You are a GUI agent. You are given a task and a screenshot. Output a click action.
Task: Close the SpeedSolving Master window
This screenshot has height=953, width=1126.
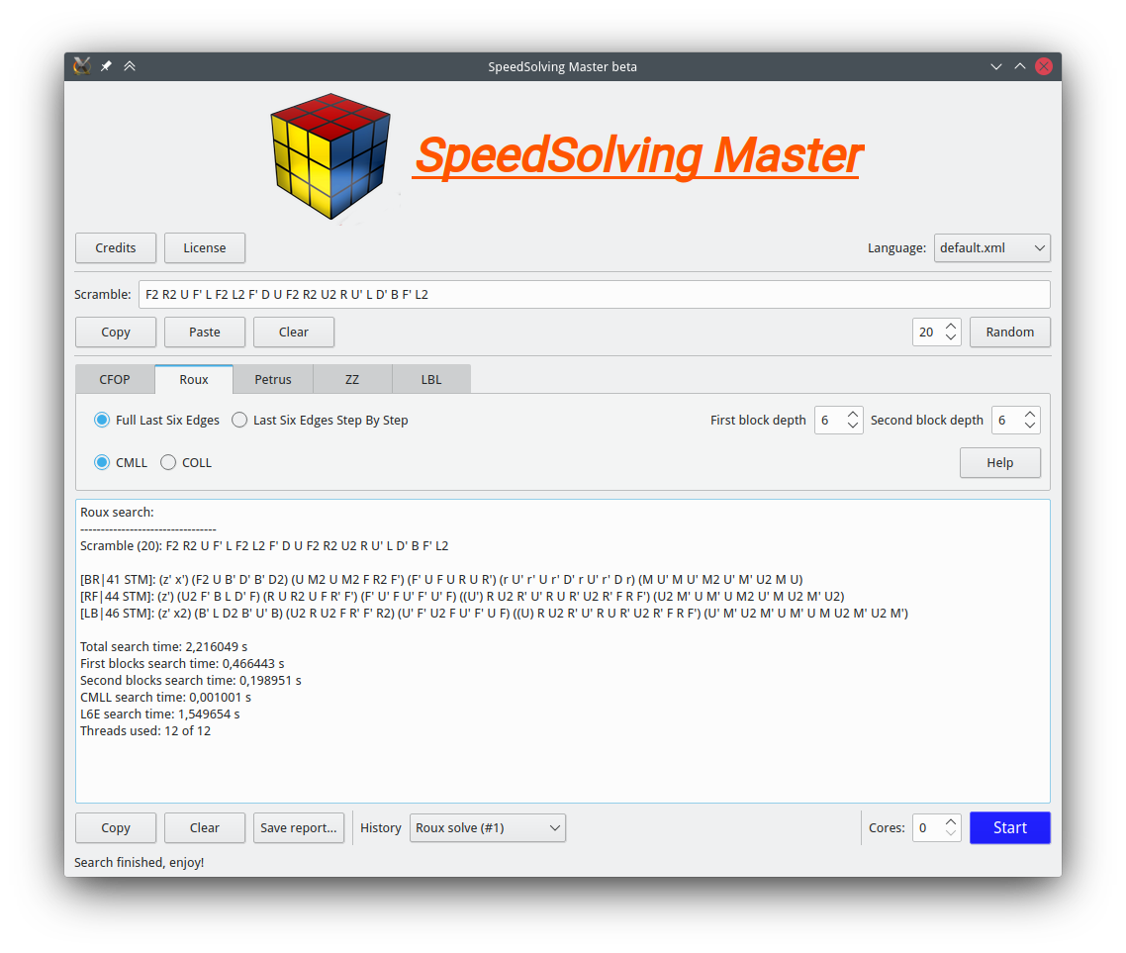pyautogui.click(x=1044, y=66)
